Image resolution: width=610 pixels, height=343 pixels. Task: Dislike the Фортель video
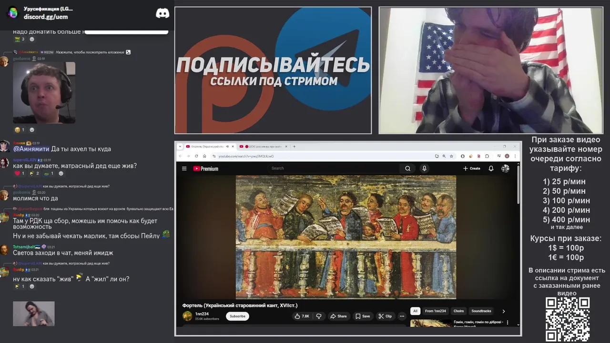(319, 316)
